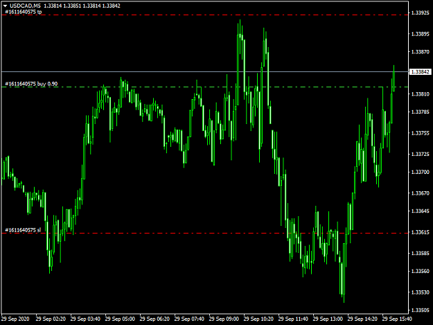Image resolution: width=433 pixels, height=325 pixels.
Task: Select the USDCAD,M5 chart title text
Action: coord(25,6)
